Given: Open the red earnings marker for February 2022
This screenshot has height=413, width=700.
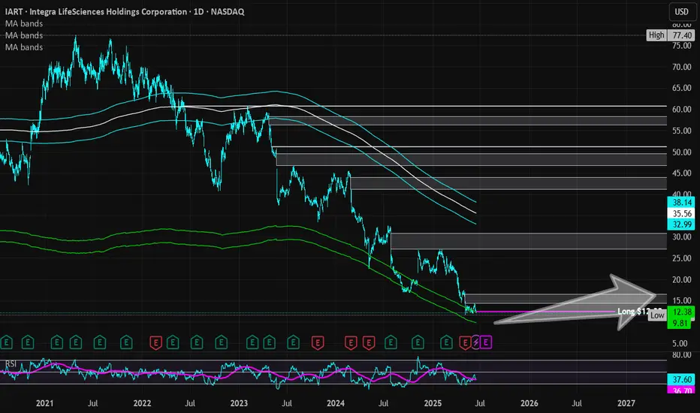Looking at the screenshot, I should click(155, 342).
